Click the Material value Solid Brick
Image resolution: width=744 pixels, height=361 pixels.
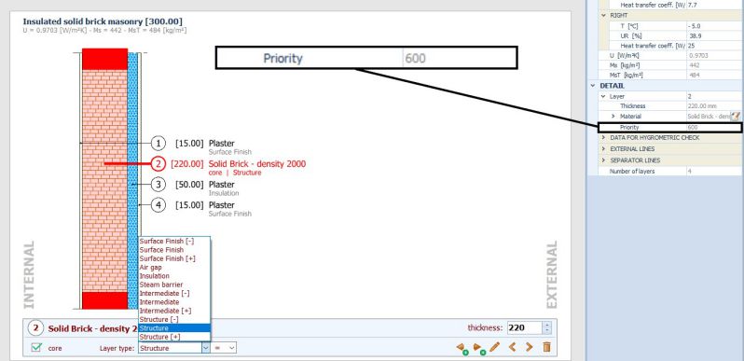click(x=709, y=117)
